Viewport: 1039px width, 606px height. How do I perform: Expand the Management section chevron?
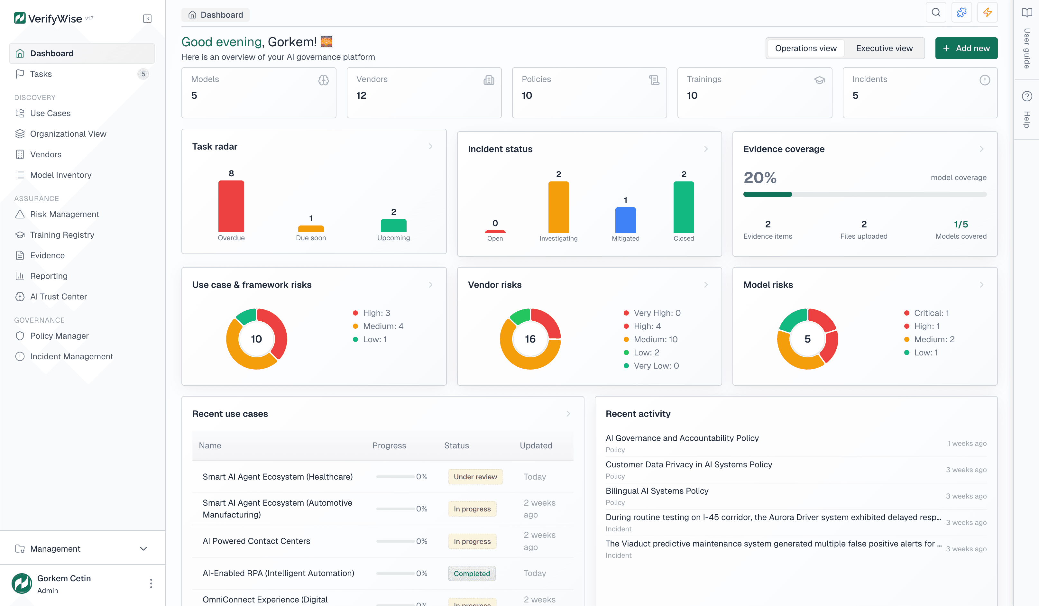click(143, 548)
